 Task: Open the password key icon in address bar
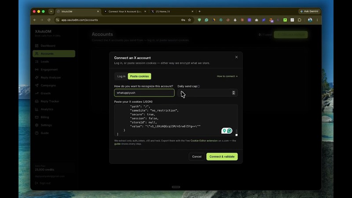click(183, 20)
